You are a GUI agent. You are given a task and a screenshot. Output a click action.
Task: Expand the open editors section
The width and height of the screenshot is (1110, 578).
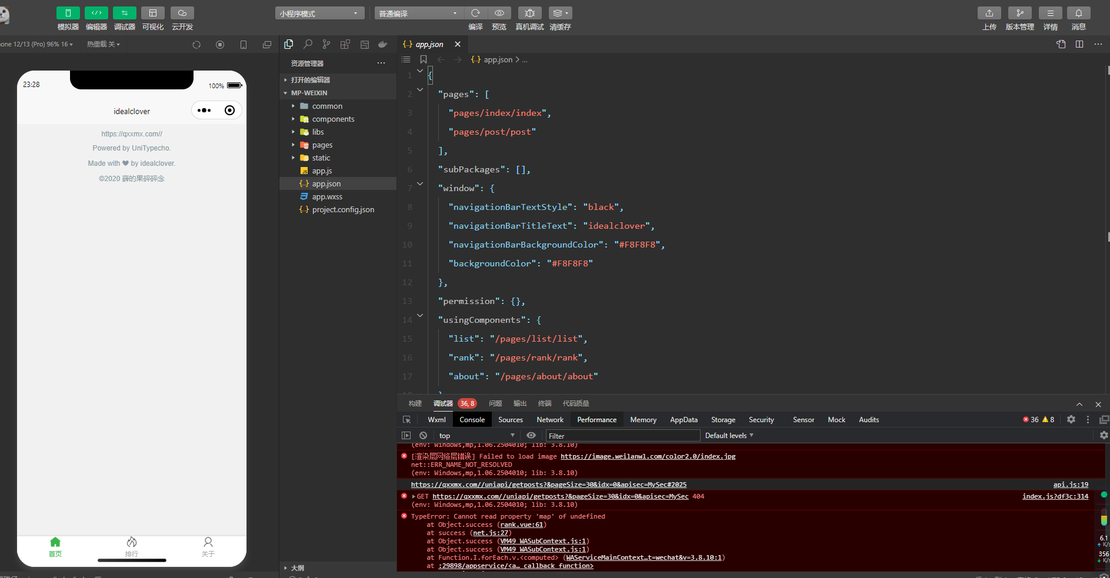(338, 80)
